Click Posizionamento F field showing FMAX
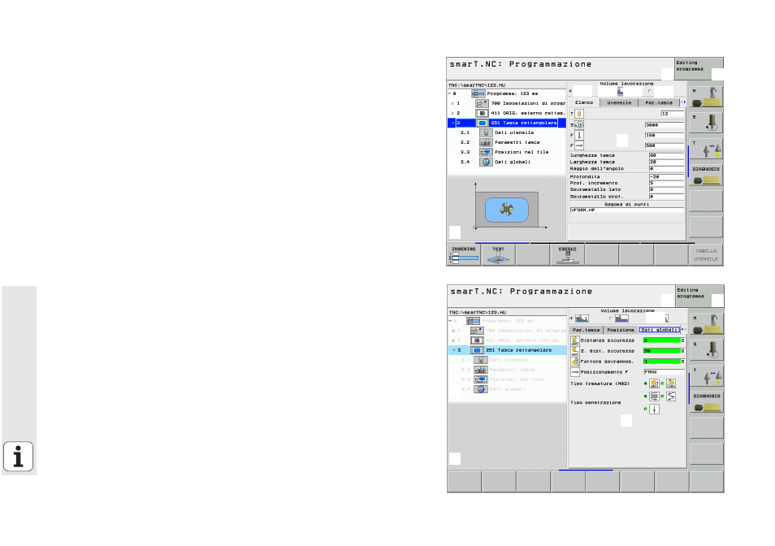Screen dimensions: 775x546 (x=664, y=372)
